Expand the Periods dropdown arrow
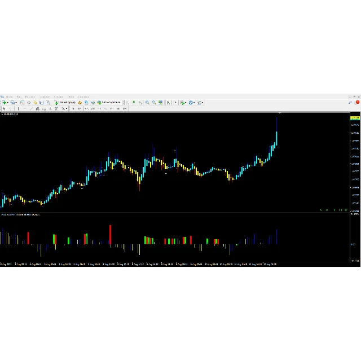 (194, 103)
